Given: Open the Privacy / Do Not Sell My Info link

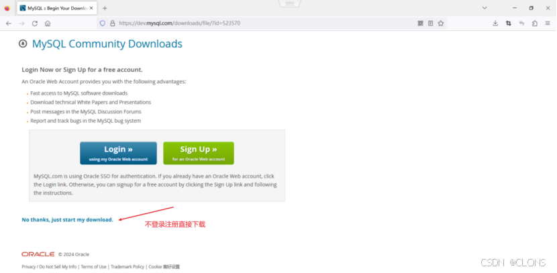Looking at the screenshot, I should pyautogui.click(x=49, y=266).
